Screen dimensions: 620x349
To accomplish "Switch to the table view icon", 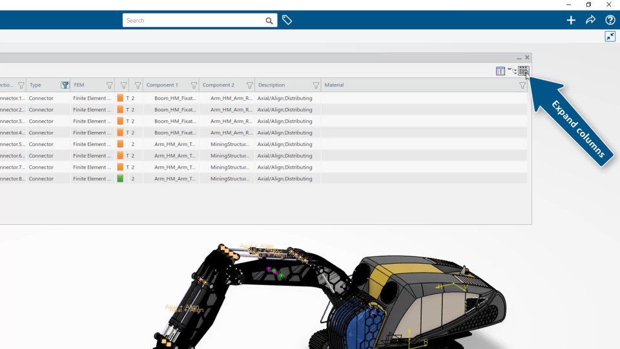I will point(500,71).
